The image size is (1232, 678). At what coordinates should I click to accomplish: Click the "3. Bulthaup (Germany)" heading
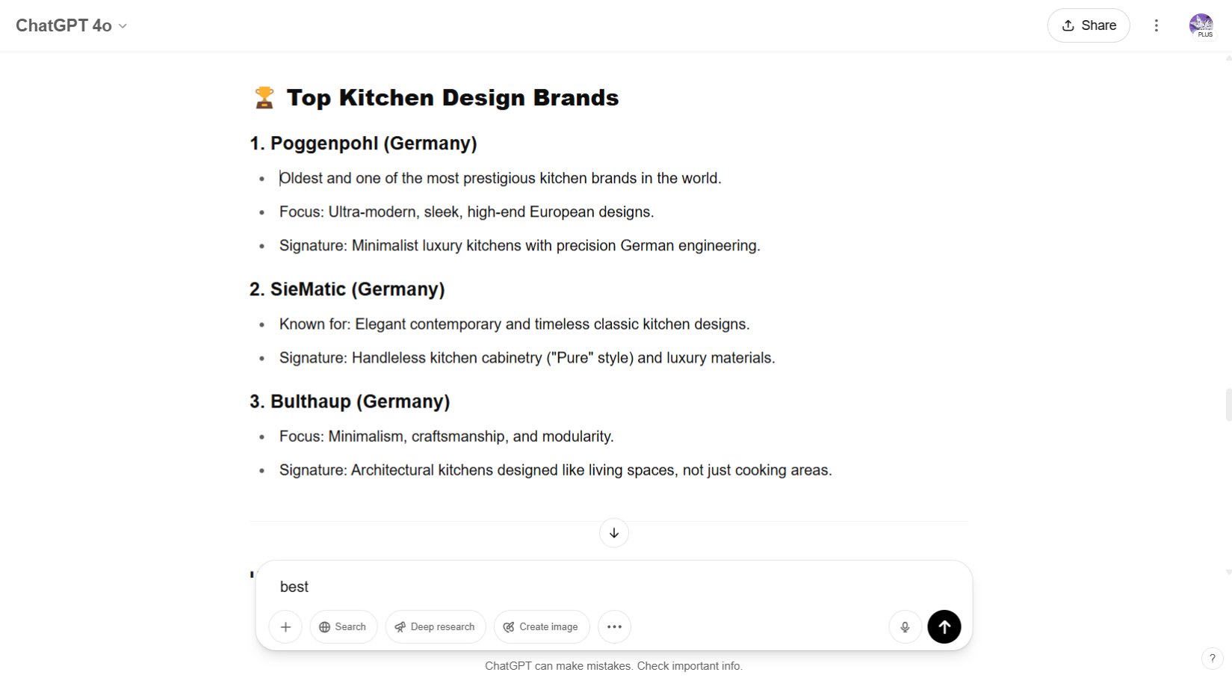tap(350, 401)
